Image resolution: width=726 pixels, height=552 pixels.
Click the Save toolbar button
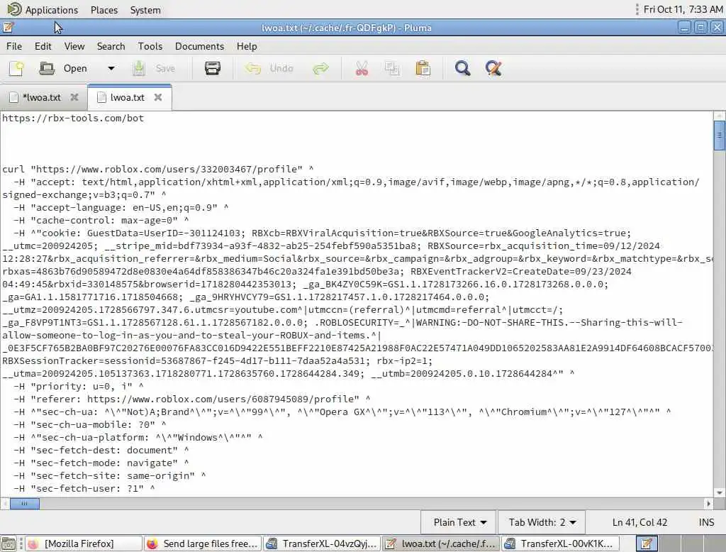[x=153, y=69]
